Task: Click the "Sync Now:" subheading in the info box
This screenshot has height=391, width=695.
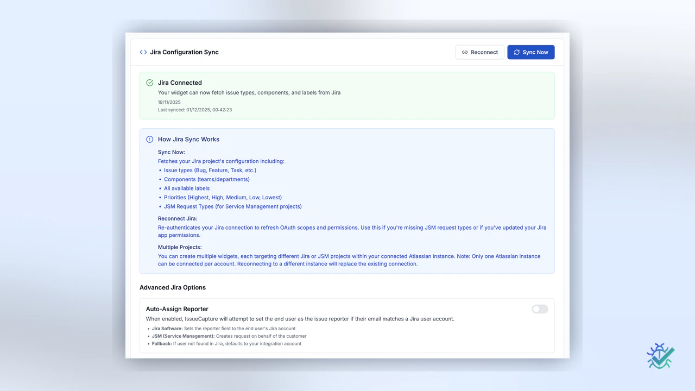Action: pos(172,152)
